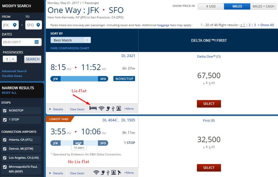Open the passengers count dropdown
This screenshot has width=278, height=177.
tap(10, 59)
